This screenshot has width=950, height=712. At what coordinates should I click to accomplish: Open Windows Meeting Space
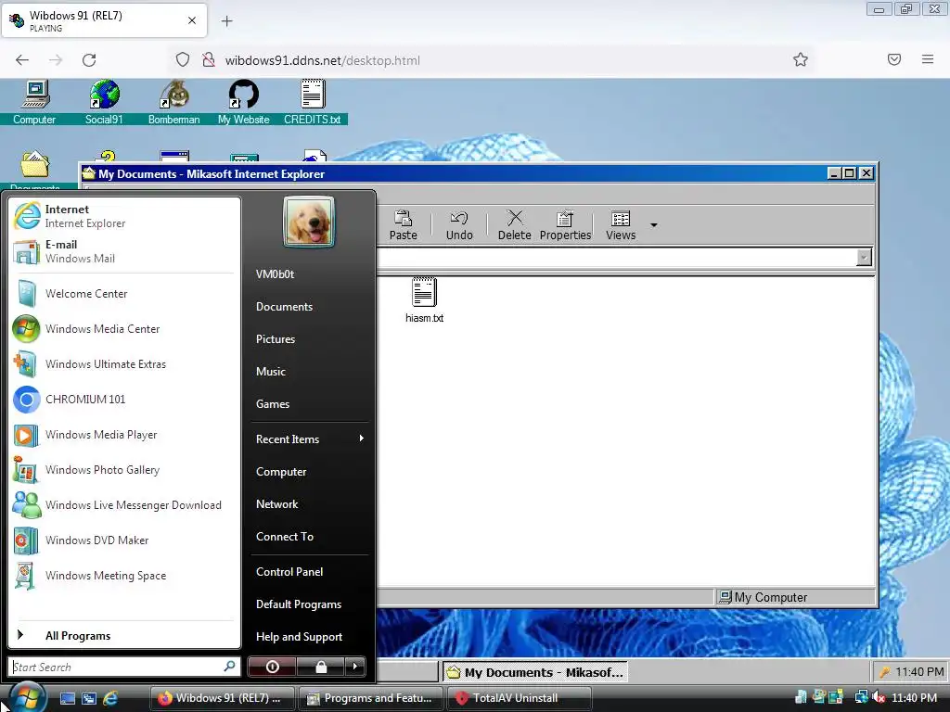click(123, 575)
